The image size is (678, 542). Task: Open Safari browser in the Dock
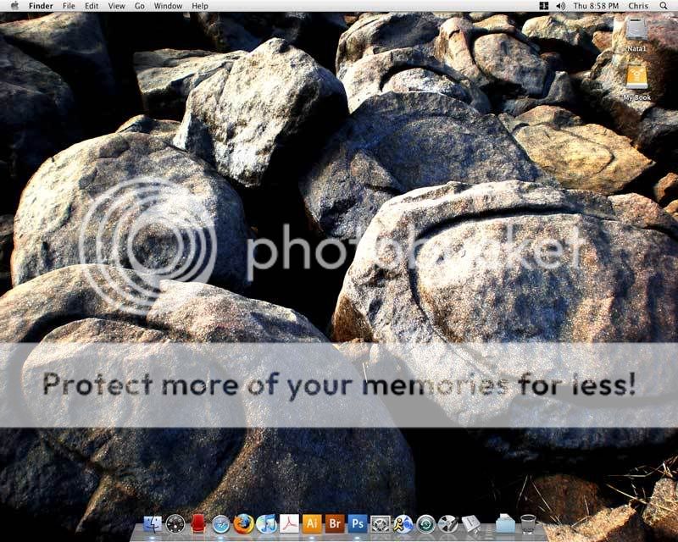(221, 524)
